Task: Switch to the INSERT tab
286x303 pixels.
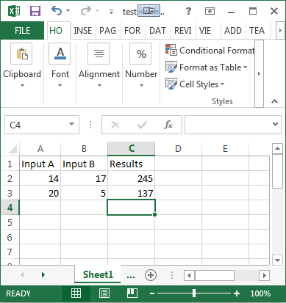Action: click(83, 31)
